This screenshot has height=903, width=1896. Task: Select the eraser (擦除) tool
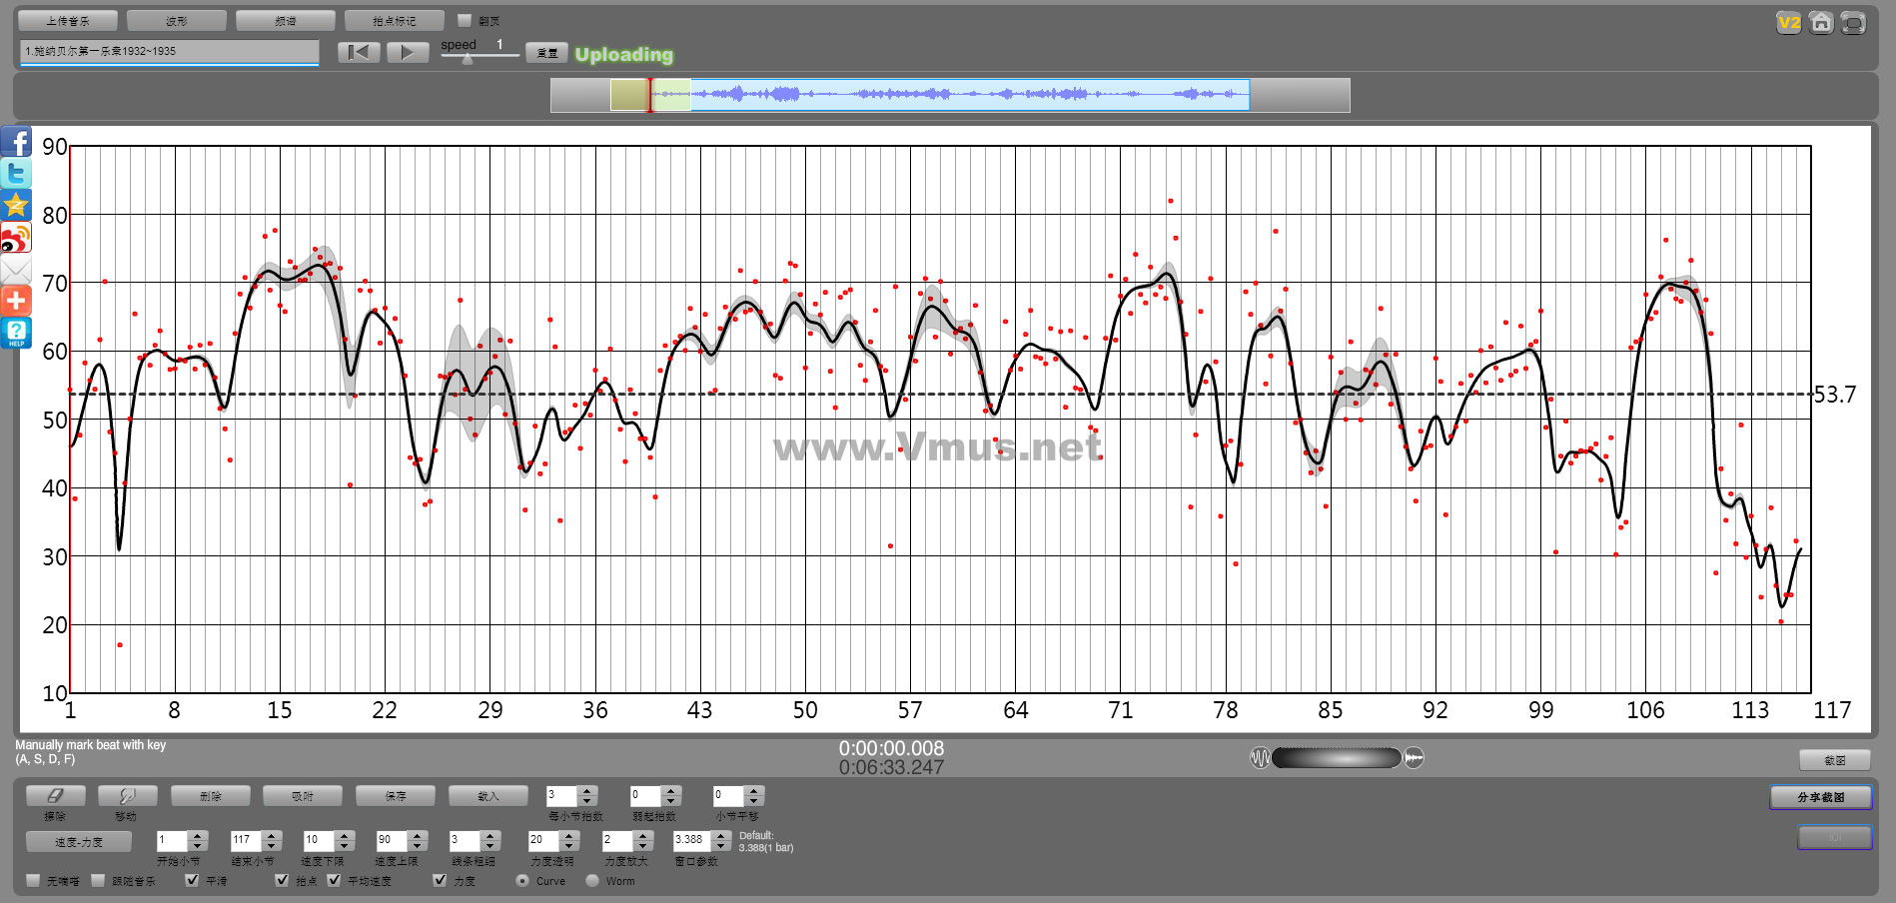pos(55,796)
